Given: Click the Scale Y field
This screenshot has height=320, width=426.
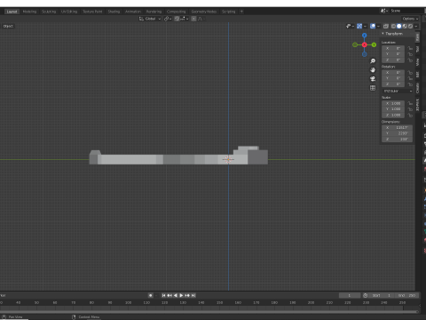Looking at the screenshot, I should click(x=393, y=109).
